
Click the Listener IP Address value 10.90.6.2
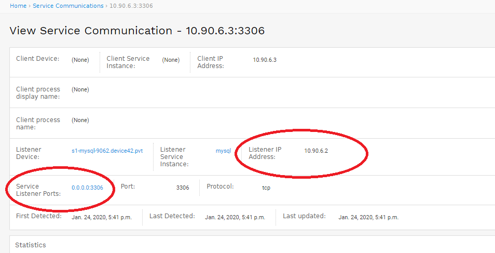click(x=316, y=151)
